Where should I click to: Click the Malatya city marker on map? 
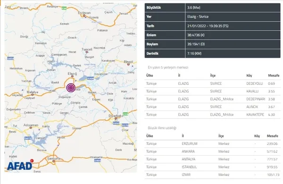pyautogui.click(x=32, y=95)
